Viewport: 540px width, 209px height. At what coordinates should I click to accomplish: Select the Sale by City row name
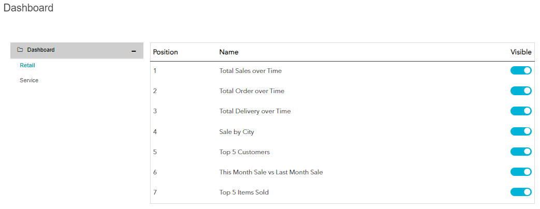237,131
